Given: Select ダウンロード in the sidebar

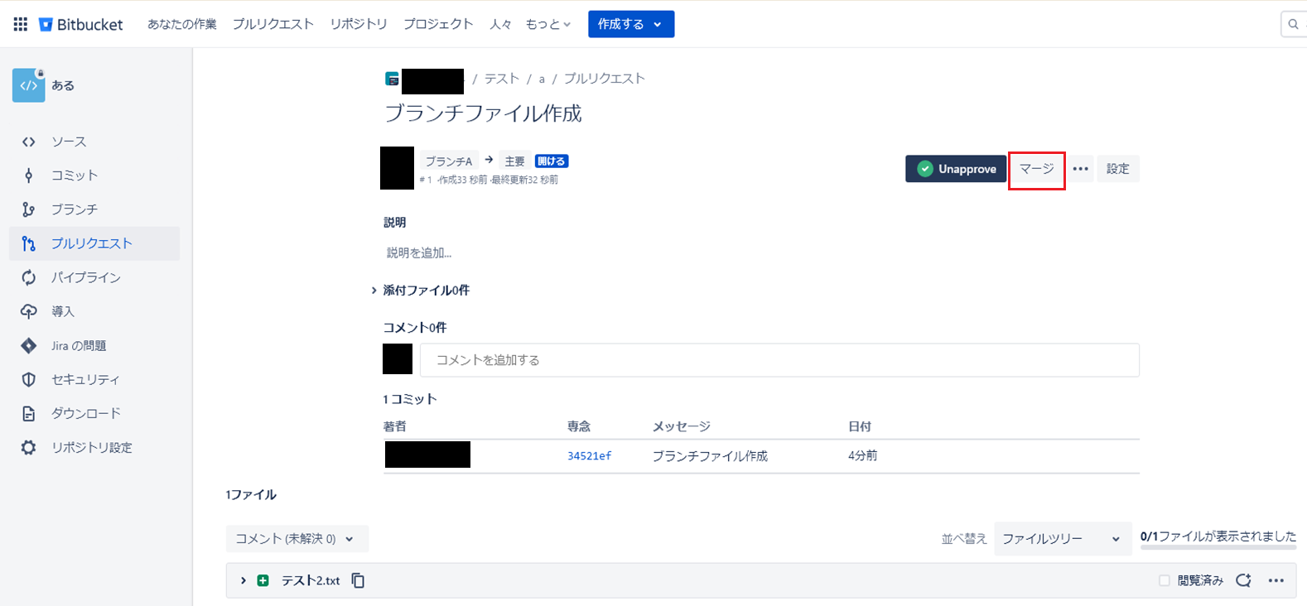Looking at the screenshot, I should [94, 413].
